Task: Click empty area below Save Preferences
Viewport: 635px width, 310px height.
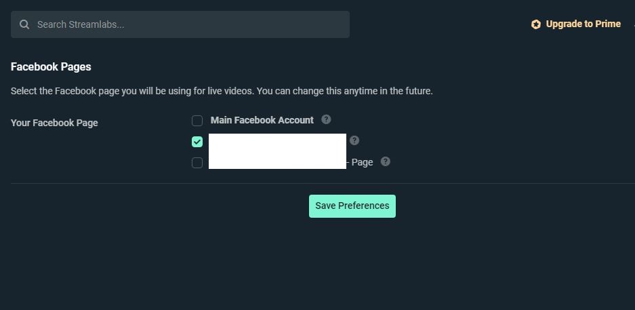Action: pos(352,265)
